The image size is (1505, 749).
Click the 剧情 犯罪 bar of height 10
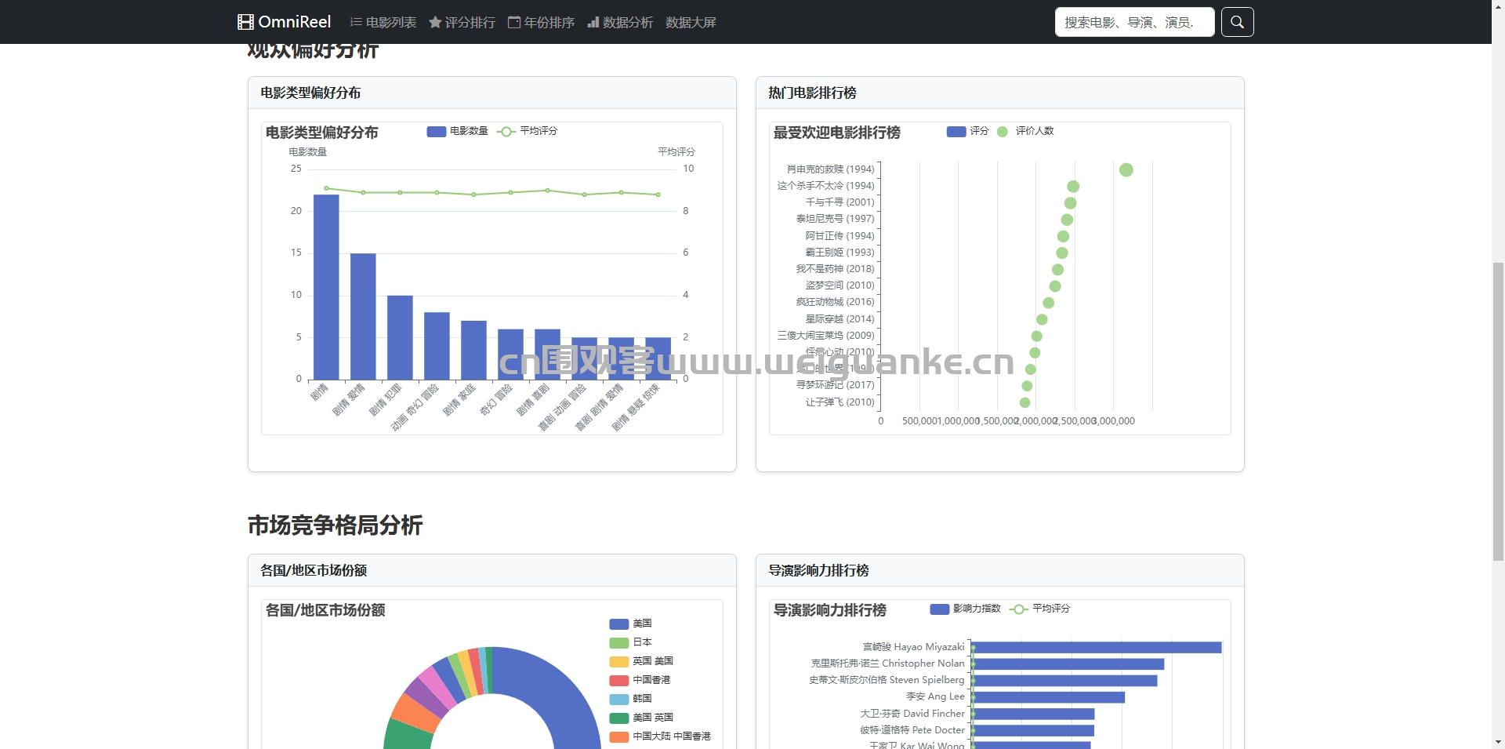(x=400, y=337)
